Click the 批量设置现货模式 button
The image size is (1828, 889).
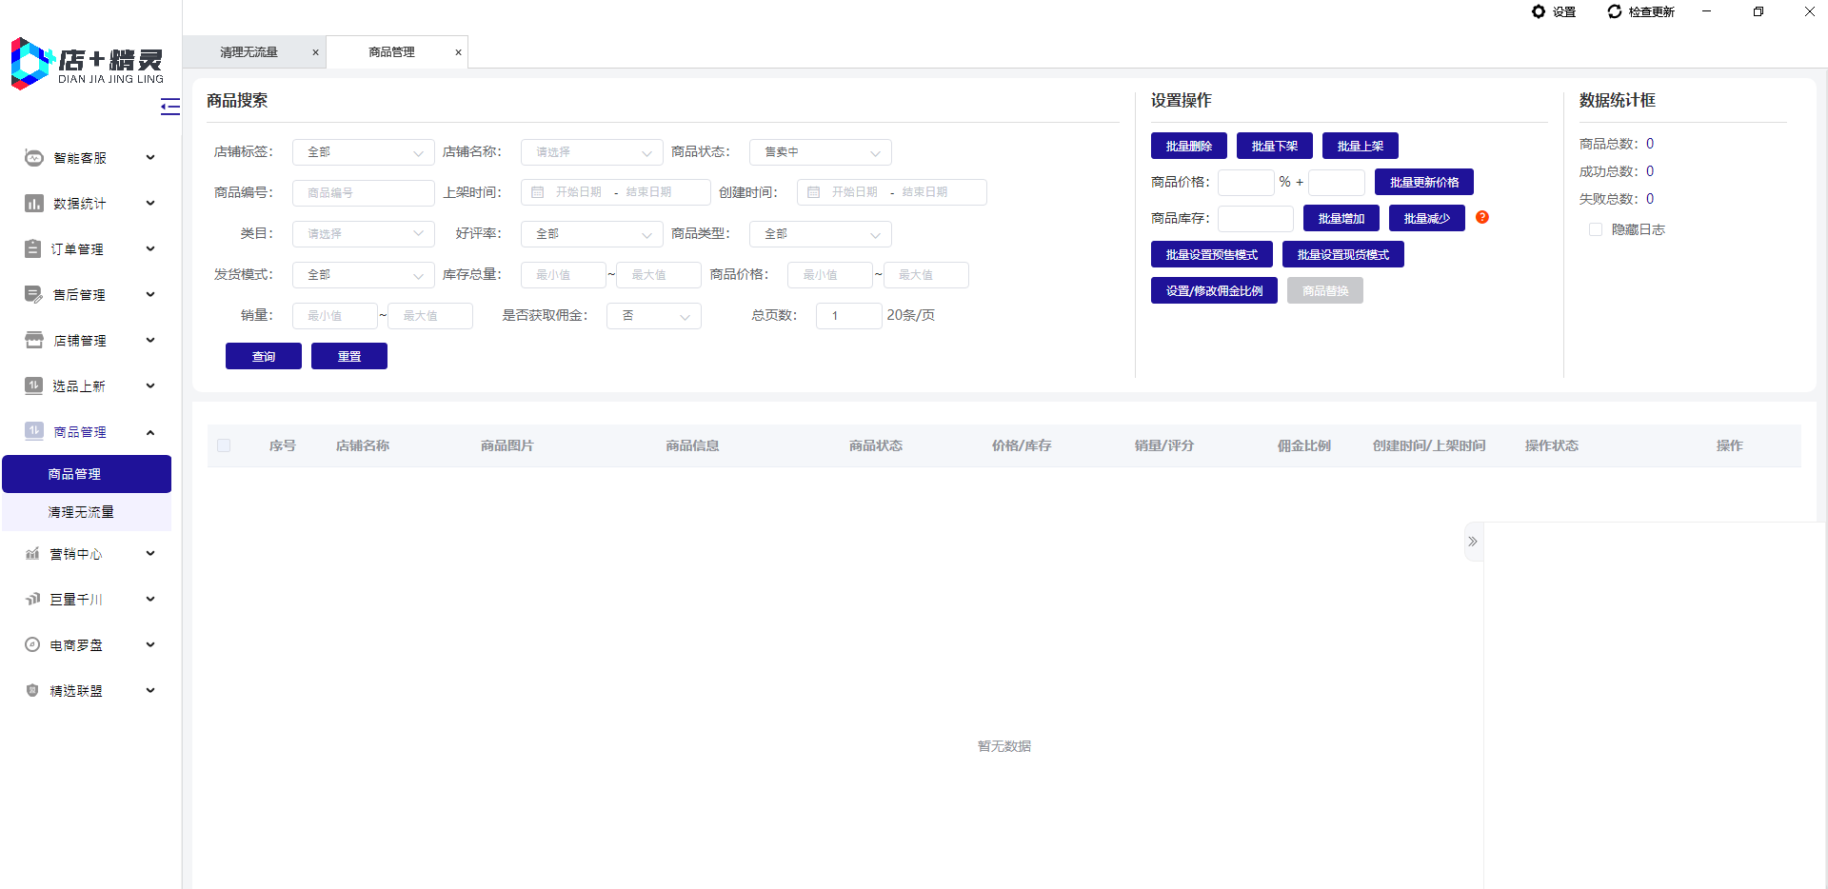pos(1343,254)
